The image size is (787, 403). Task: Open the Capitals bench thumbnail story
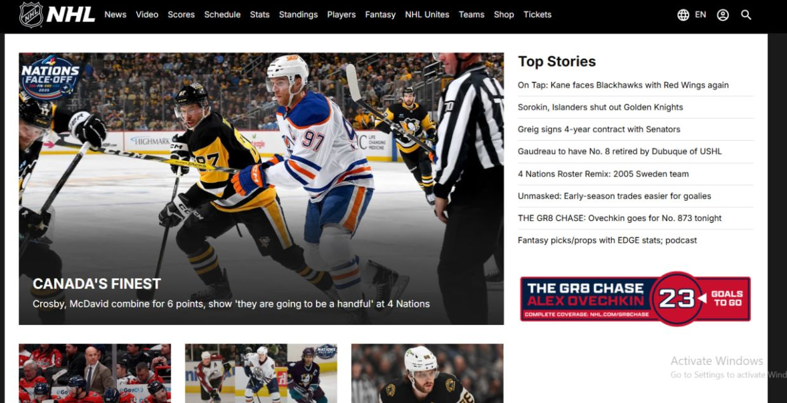(x=95, y=373)
